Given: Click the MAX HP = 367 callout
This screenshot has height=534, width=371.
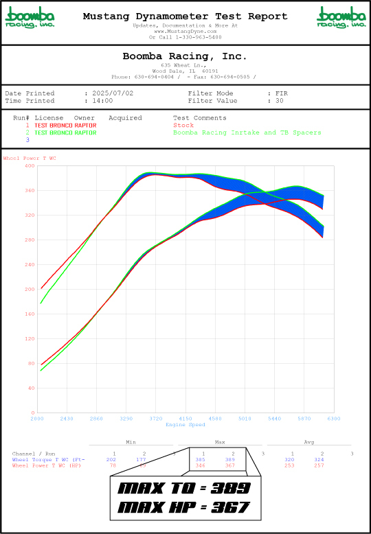Looking at the screenshot, I should pyautogui.click(x=183, y=508).
